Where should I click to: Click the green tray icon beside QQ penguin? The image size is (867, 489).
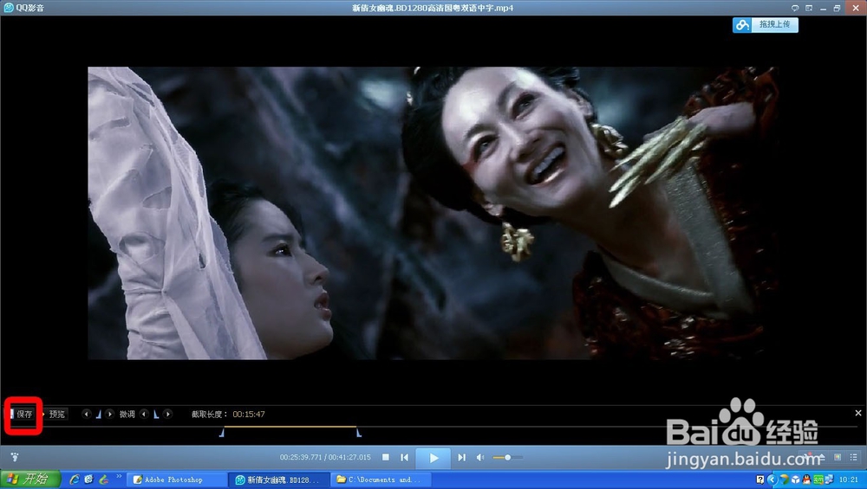[819, 479]
